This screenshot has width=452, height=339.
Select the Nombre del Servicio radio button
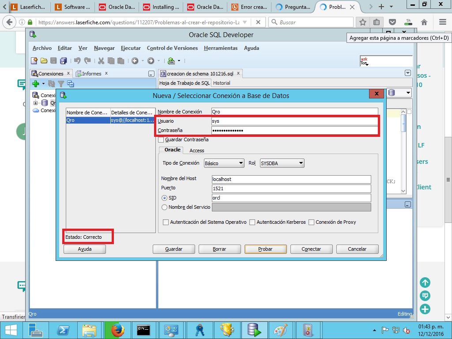coord(164,207)
